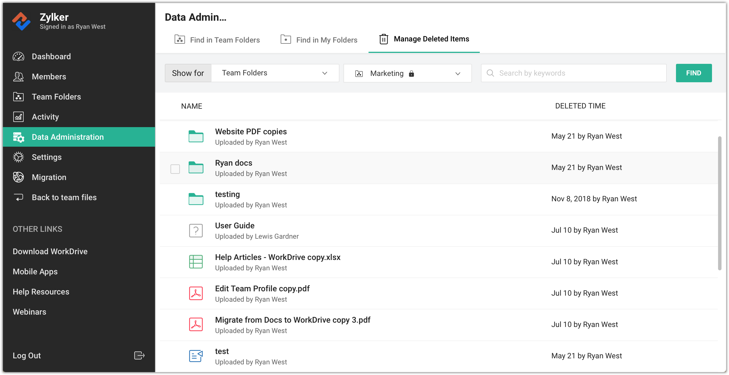Click the Zylker logo icon
729x375 pixels.
coord(21,21)
